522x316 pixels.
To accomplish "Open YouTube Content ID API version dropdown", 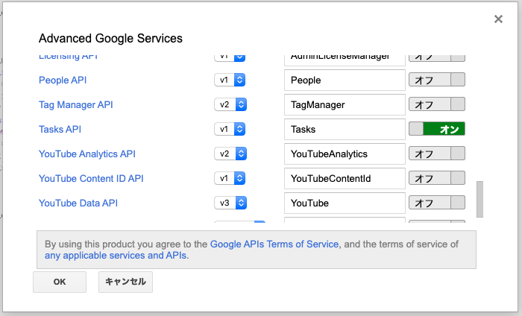I will [230, 178].
